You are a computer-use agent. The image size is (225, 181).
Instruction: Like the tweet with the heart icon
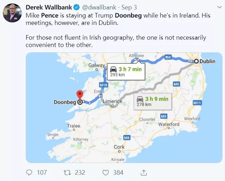(105, 173)
